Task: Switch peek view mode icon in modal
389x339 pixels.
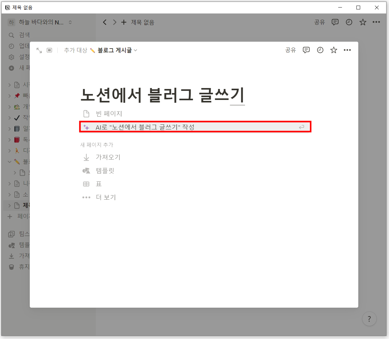Action: (50, 50)
